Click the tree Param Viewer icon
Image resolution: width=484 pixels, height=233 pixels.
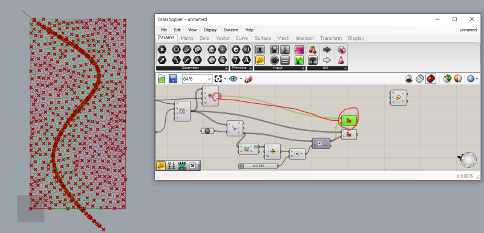[313, 60]
